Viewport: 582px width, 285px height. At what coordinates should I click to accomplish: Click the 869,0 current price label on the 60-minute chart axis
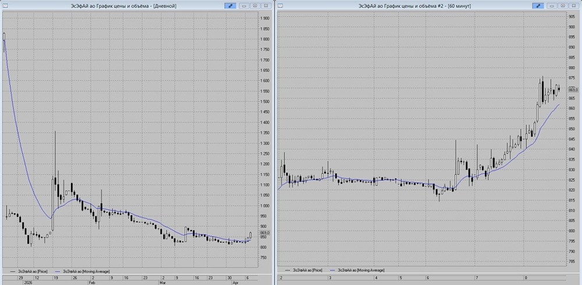(x=573, y=90)
